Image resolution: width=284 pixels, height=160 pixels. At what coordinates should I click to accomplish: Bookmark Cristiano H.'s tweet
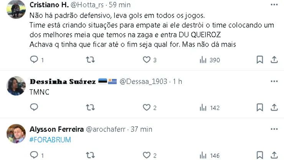pyautogui.click(x=260, y=60)
